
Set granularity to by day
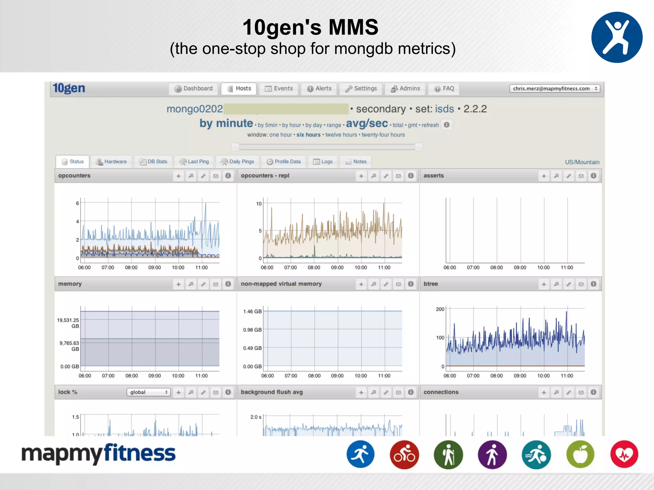[314, 125]
